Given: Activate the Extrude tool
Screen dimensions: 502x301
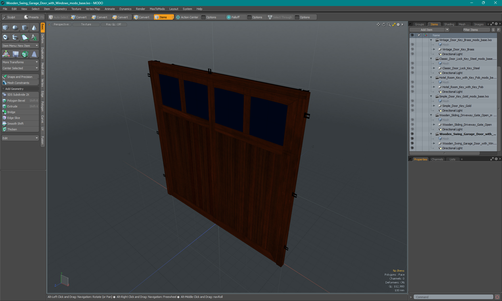Looking at the screenshot, I should pyautogui.click(x=20, y=106).
